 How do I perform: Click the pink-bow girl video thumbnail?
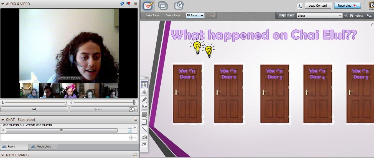[69, 90]
